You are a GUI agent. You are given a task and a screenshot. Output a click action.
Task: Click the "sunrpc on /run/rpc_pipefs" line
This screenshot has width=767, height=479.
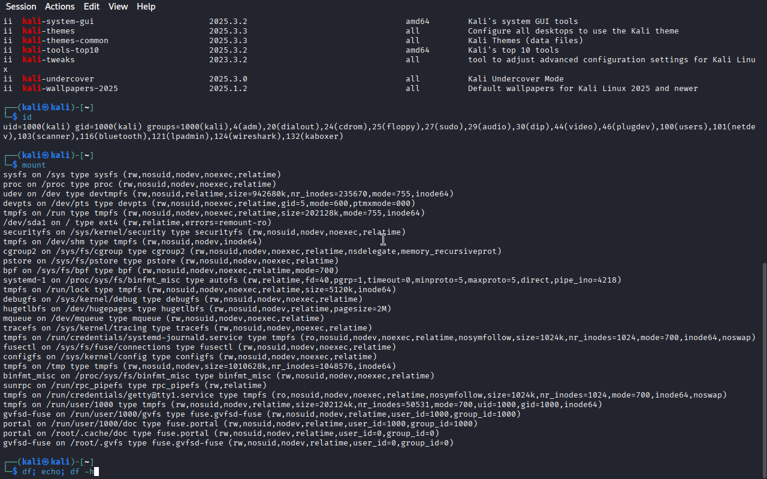(x=135, y=386)
